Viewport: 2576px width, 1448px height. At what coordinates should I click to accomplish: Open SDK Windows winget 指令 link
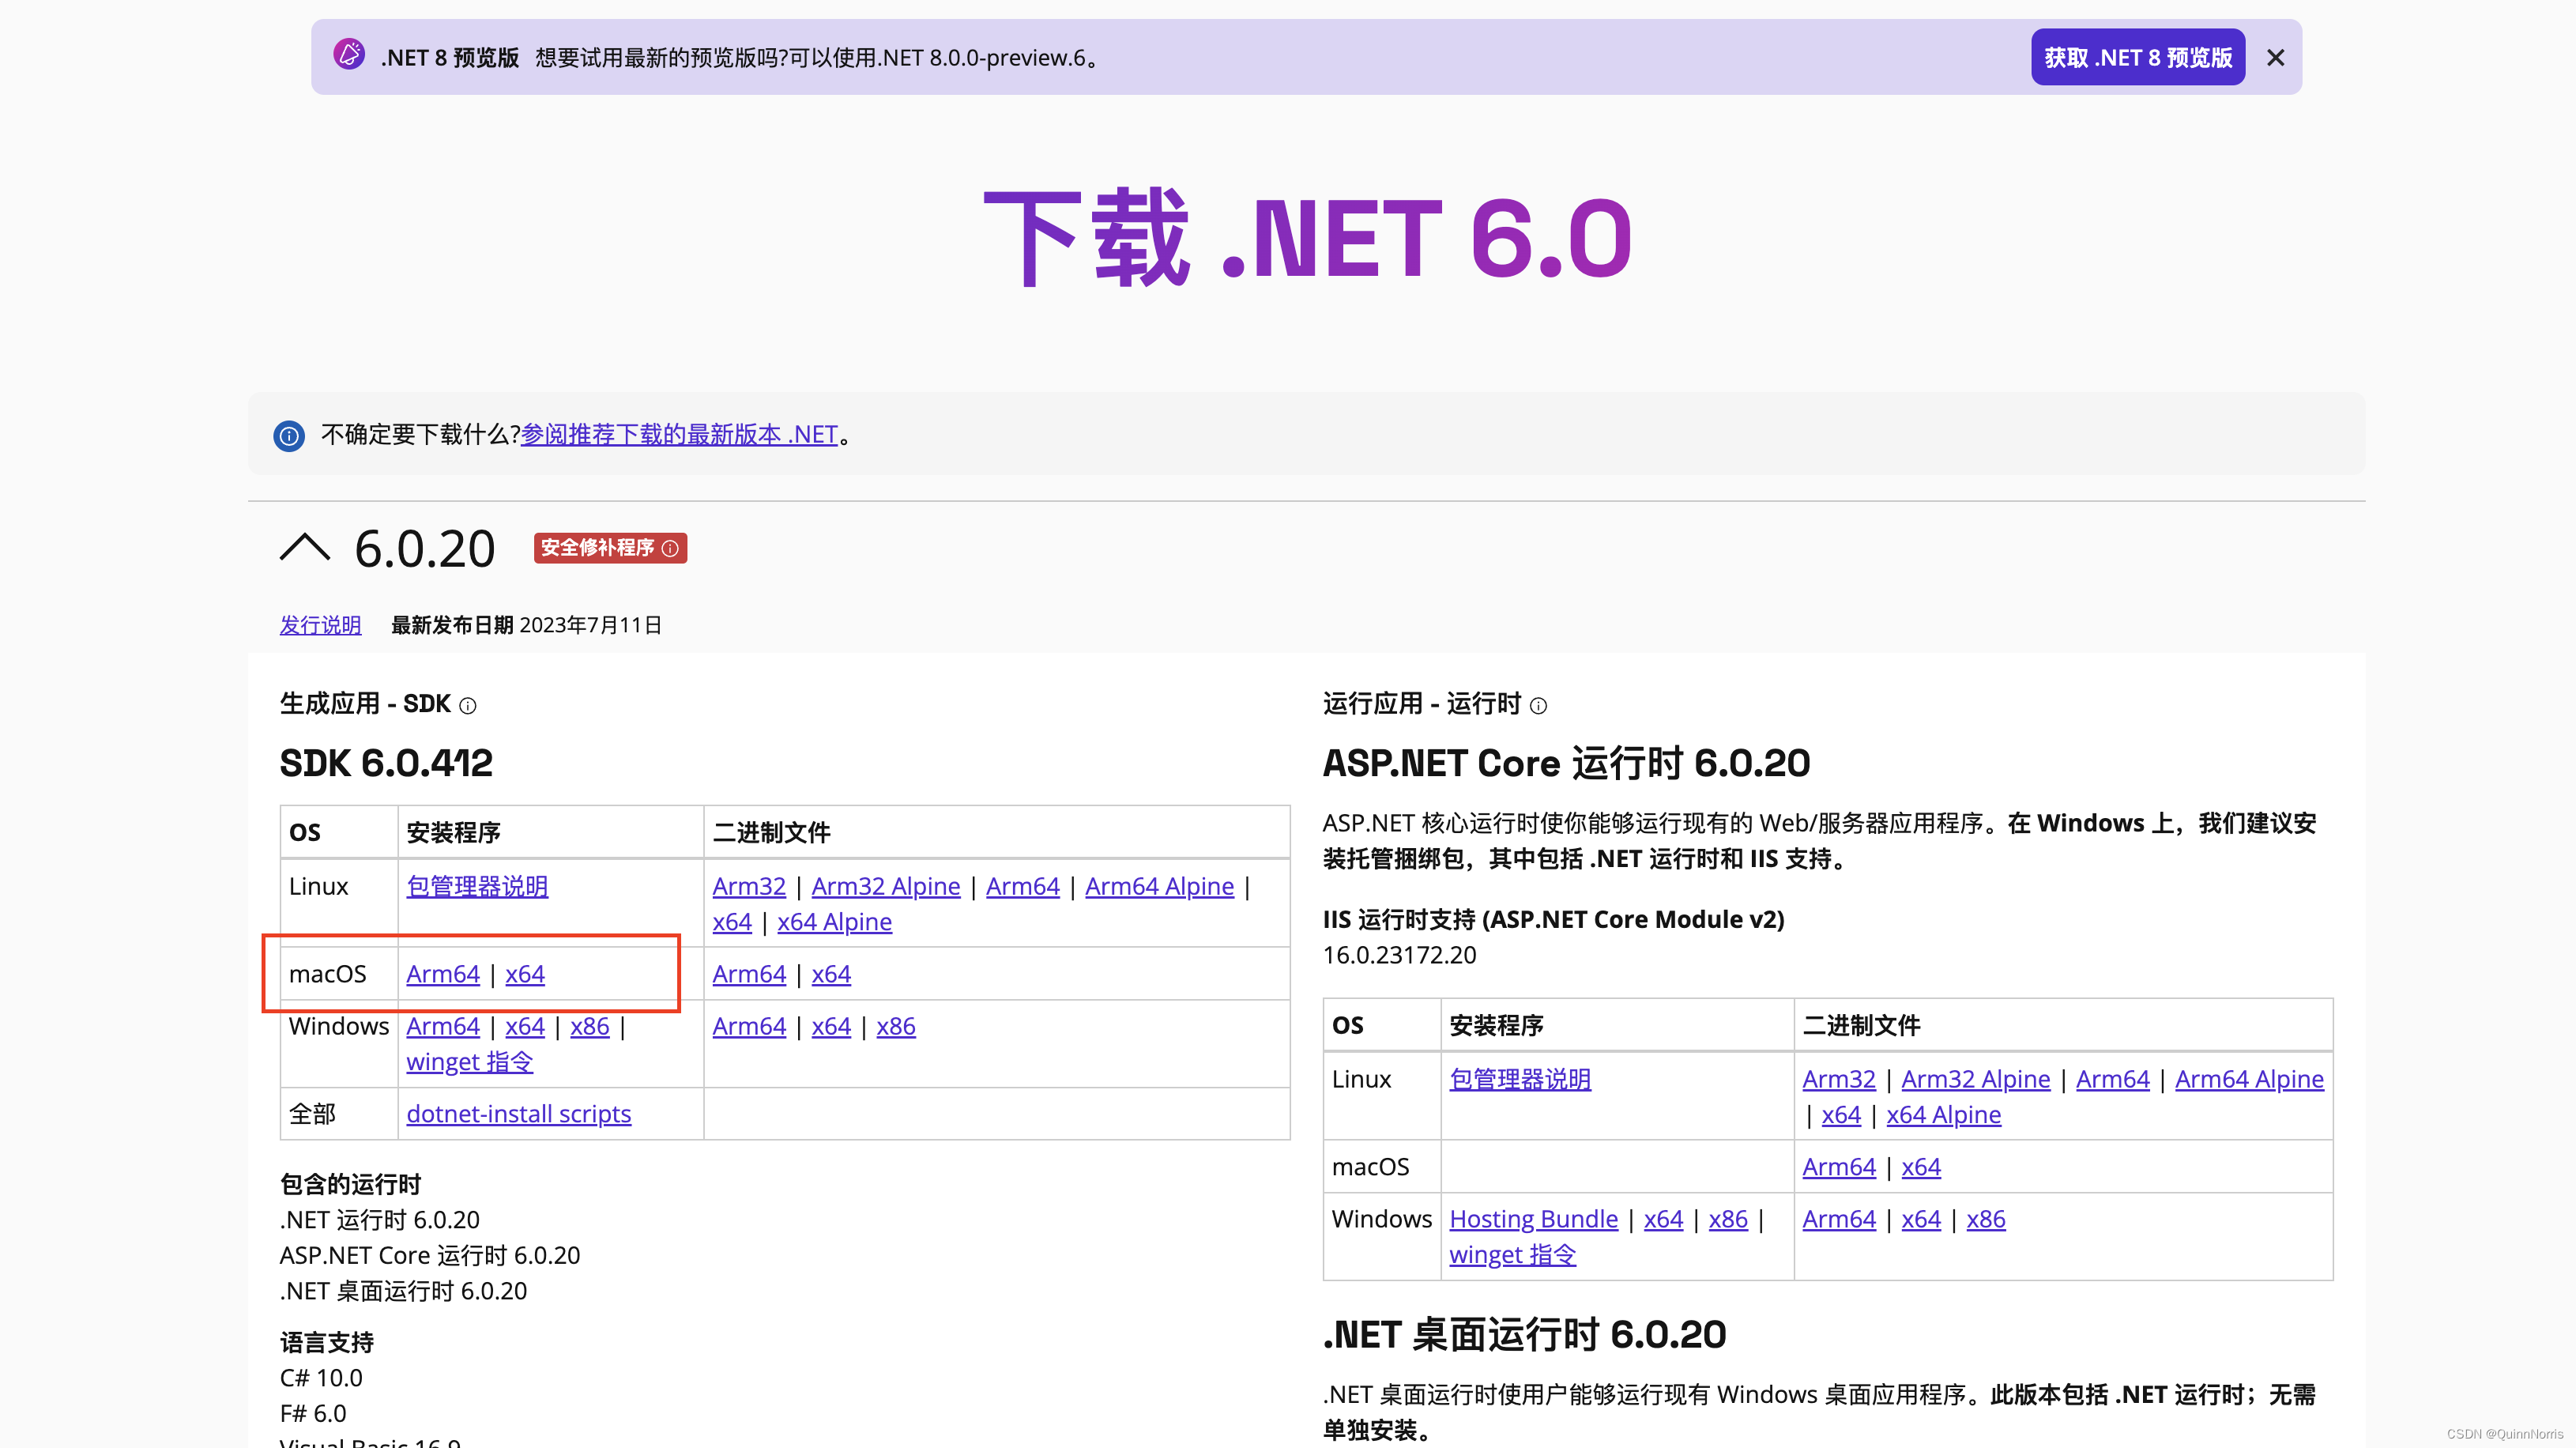469,1062
